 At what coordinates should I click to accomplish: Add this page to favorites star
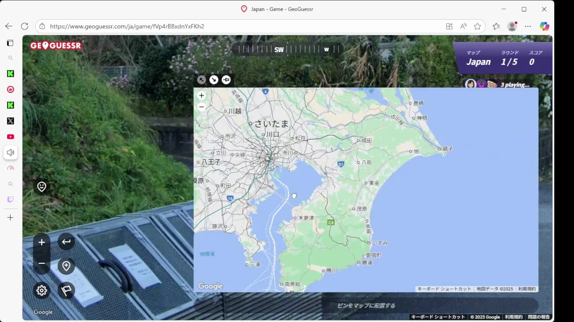[477, 26]
